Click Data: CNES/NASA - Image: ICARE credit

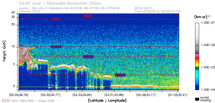[x=33, y=101]
